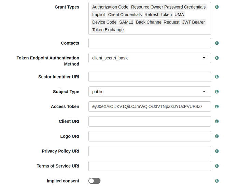Show info for Terms of Service URI

[217, 166]
